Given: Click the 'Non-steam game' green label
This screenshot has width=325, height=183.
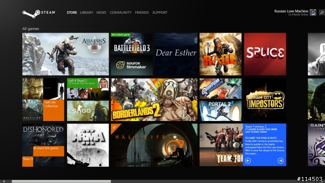Looking at the screenshot, I should 121,35.
